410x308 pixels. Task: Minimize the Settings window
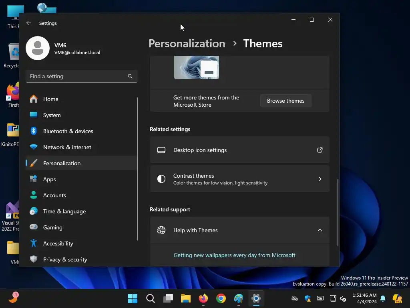tap(293, 20)
